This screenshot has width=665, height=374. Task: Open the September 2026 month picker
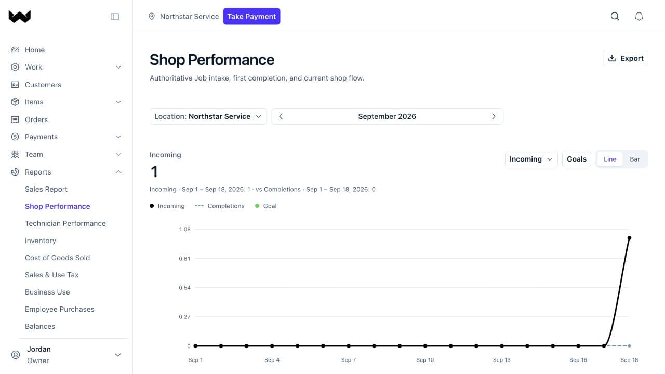point(387,116)
